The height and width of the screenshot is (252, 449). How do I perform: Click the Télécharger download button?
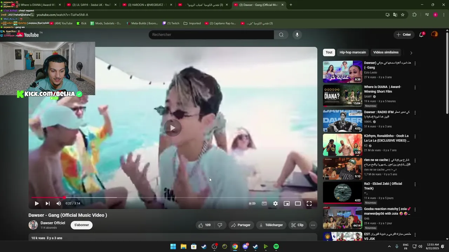(x=271, y=225)
